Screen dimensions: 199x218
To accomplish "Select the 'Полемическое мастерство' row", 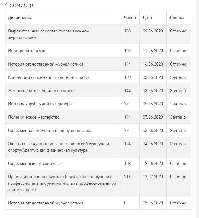I will coord(98,117).
